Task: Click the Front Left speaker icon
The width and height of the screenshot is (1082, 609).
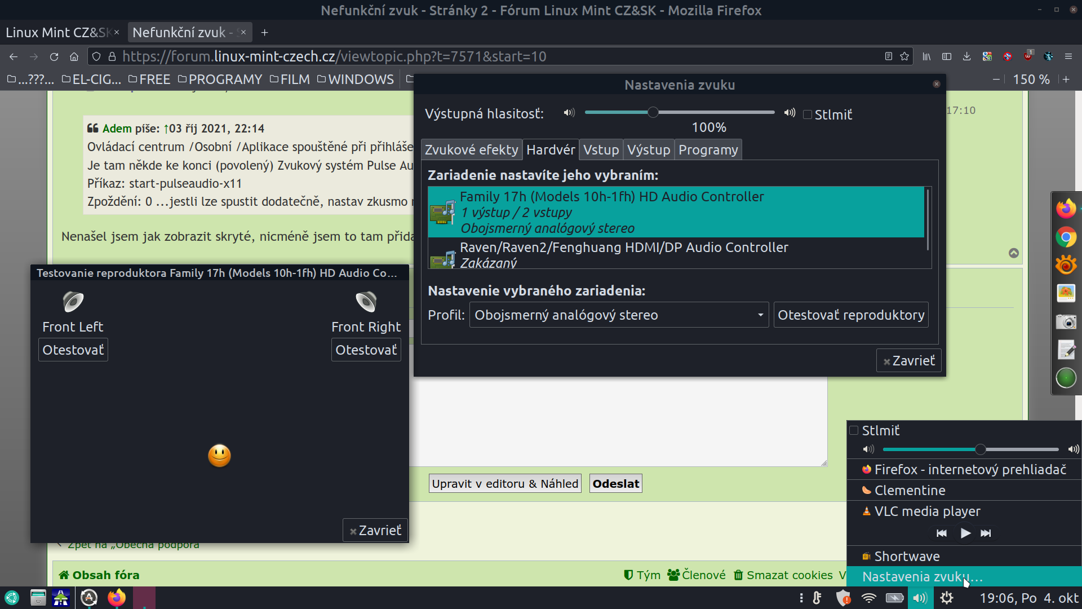Action: pos(73,302)
